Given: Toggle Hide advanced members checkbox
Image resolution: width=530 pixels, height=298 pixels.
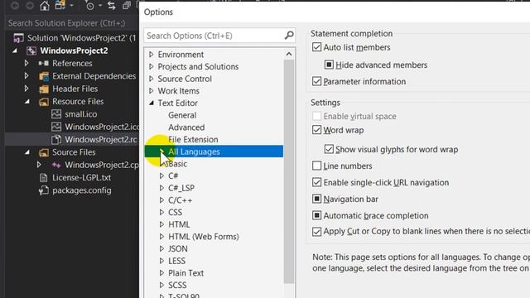Looking at the screenshot, I should (x=329, y=65).
